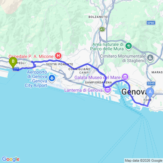Select the Bolzaneto district label

coord(98,17)
